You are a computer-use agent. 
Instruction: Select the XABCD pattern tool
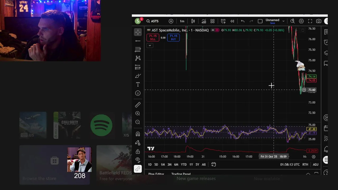tap(138, 58)
